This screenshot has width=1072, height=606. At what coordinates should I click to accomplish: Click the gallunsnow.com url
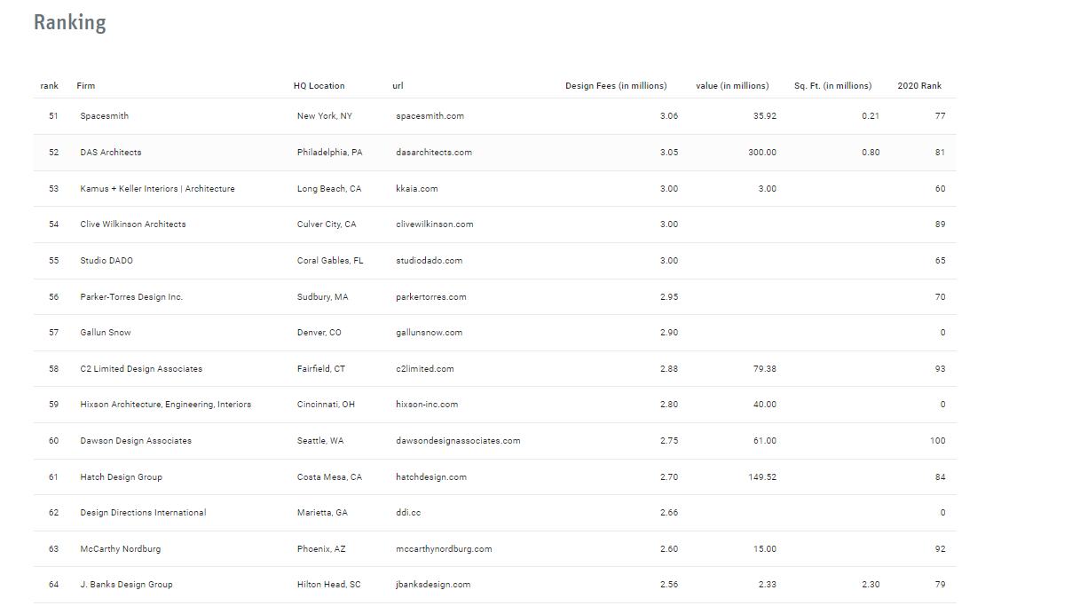coord(430,333)
